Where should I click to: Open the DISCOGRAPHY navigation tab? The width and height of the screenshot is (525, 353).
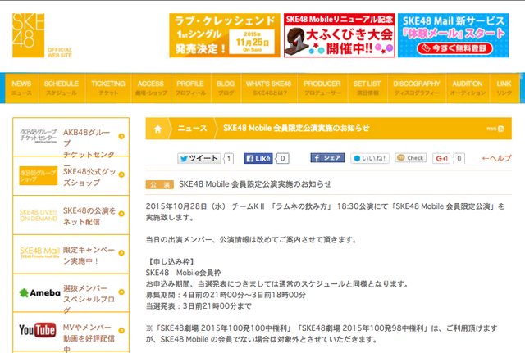tap(417, 88)
